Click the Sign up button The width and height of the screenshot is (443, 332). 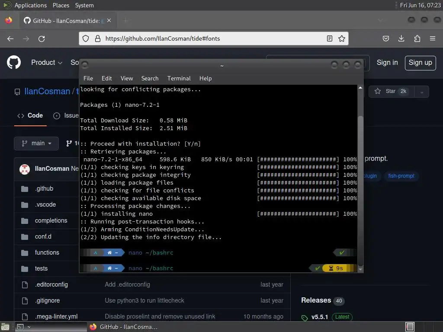420,63
